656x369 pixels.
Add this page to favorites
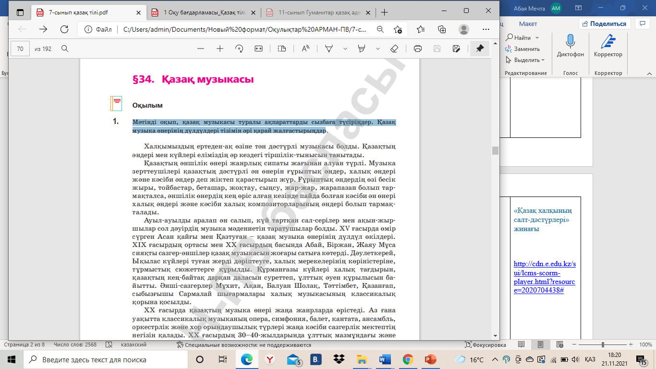click(398, 29)
